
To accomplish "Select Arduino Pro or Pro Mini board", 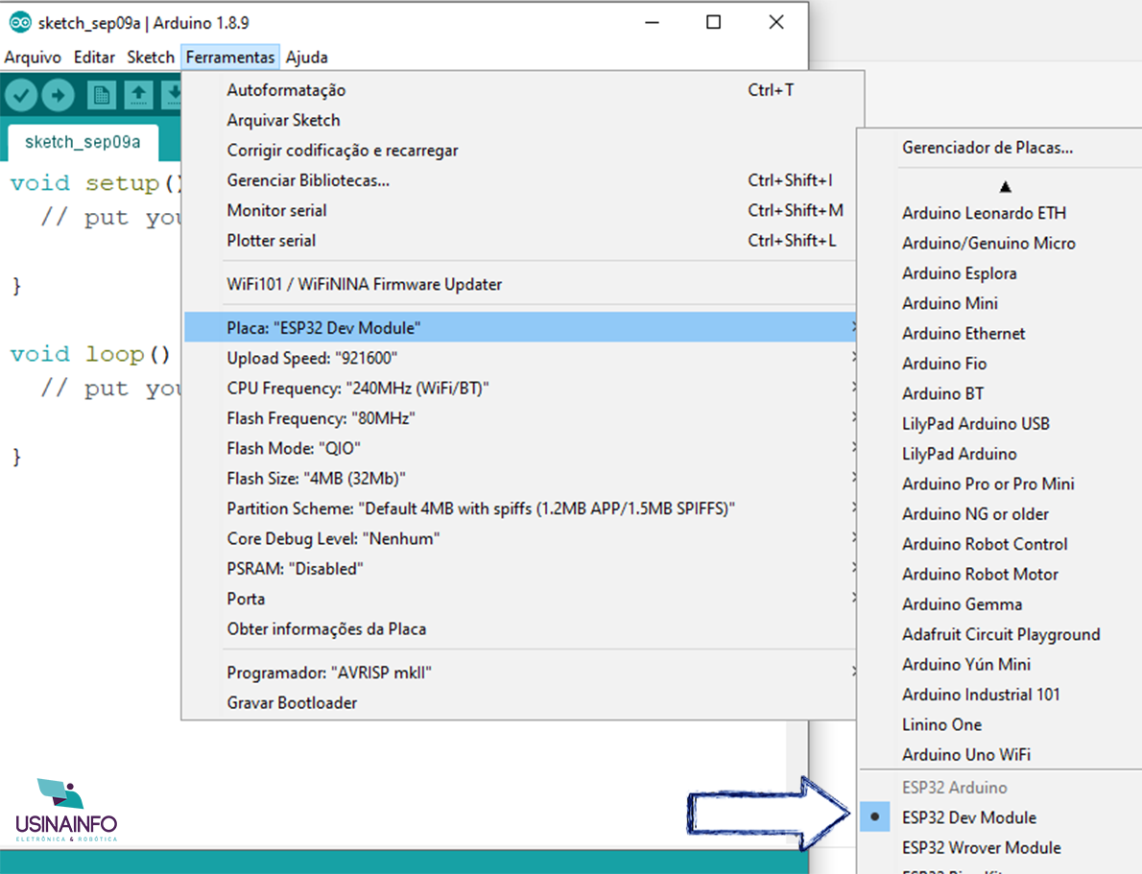I will click(1001, 484).
